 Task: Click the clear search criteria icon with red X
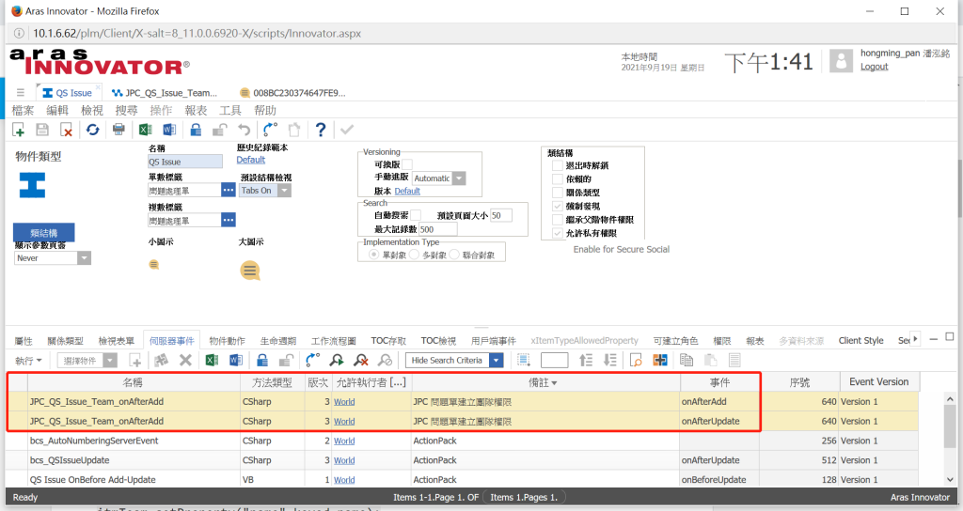click(361, 360)
